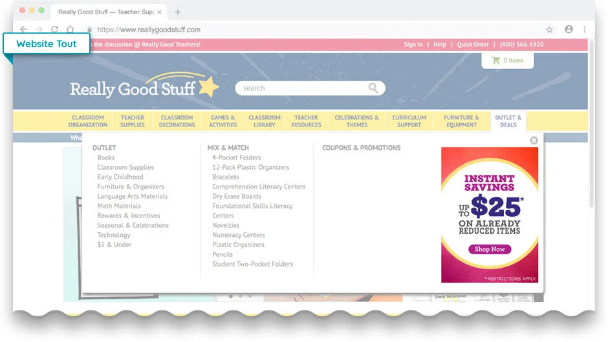The width and height of the screenshot is (608, 342).
Task: Open Sign In link
Action: point(413,45)
